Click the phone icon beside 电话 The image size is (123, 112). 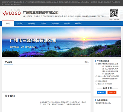pos(96,84)
